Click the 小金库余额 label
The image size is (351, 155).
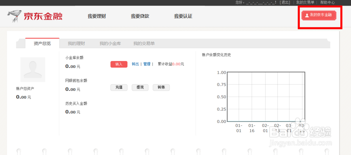(x=74, y=58)
